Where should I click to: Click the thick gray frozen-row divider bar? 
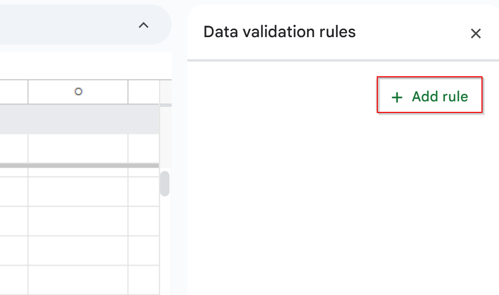point(79,166)
